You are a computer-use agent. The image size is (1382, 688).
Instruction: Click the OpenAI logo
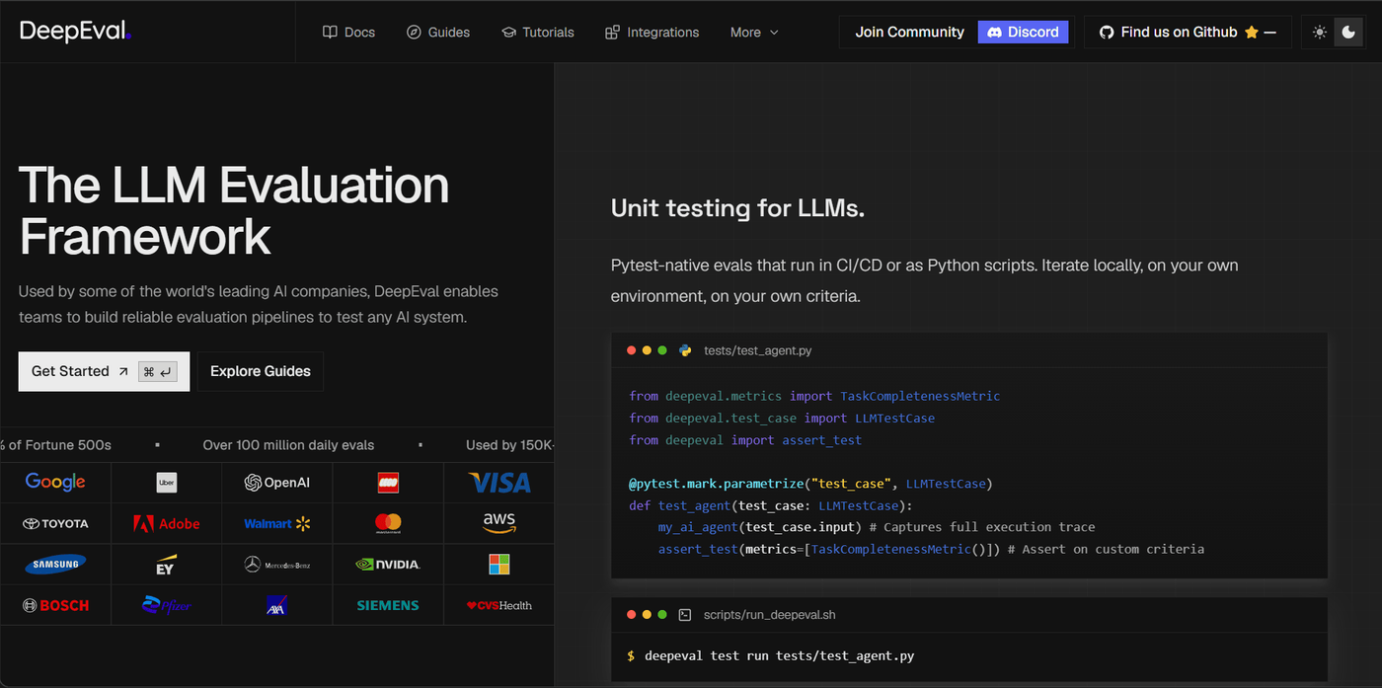point(276,483)
